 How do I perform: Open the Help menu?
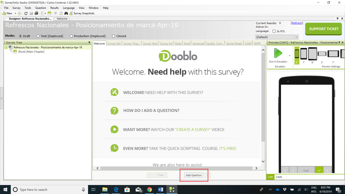tap(106, 8)
